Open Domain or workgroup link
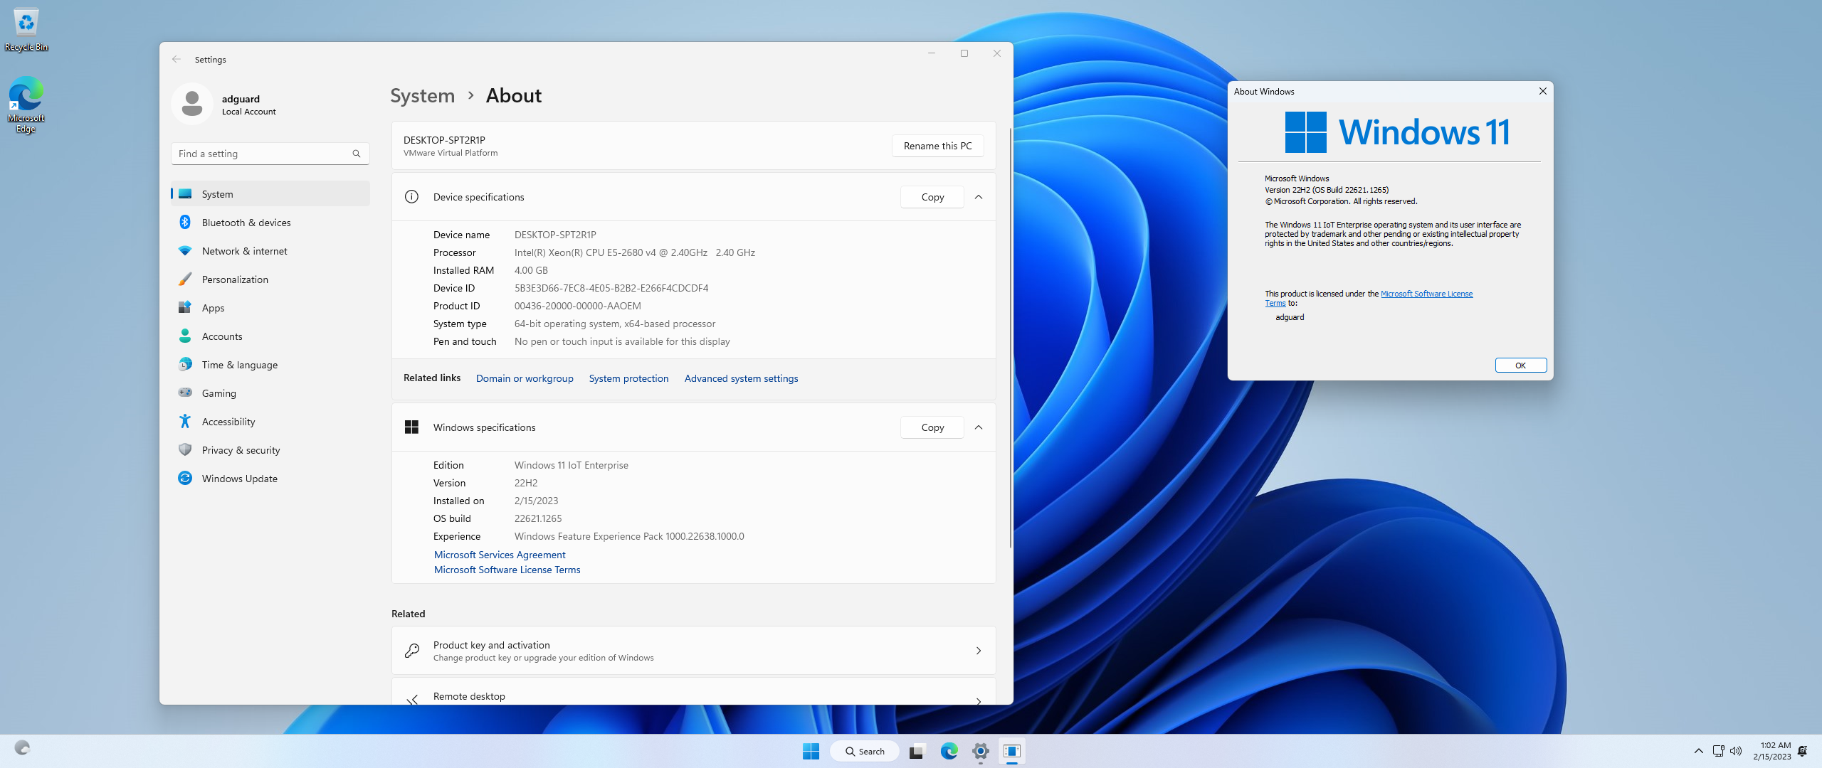 pyautogui.click(x=525, y=378)
